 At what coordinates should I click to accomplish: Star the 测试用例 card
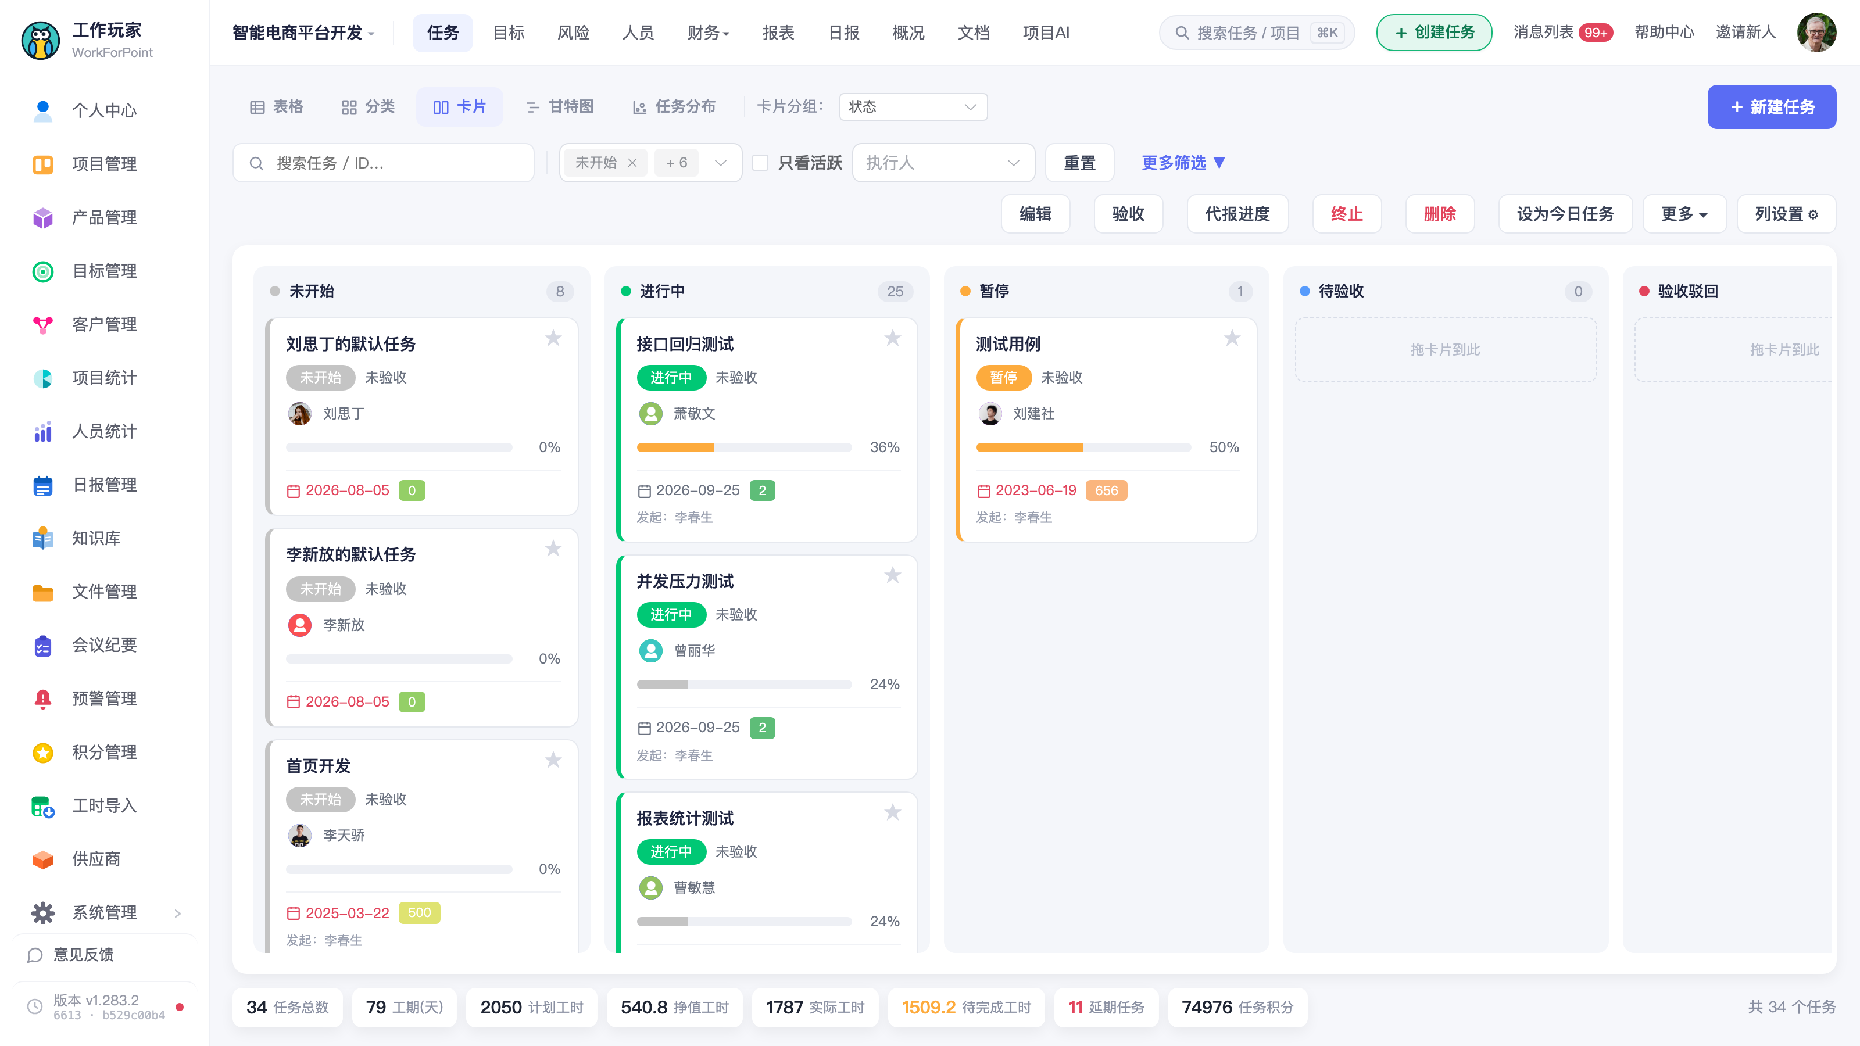pos(1232,338)
